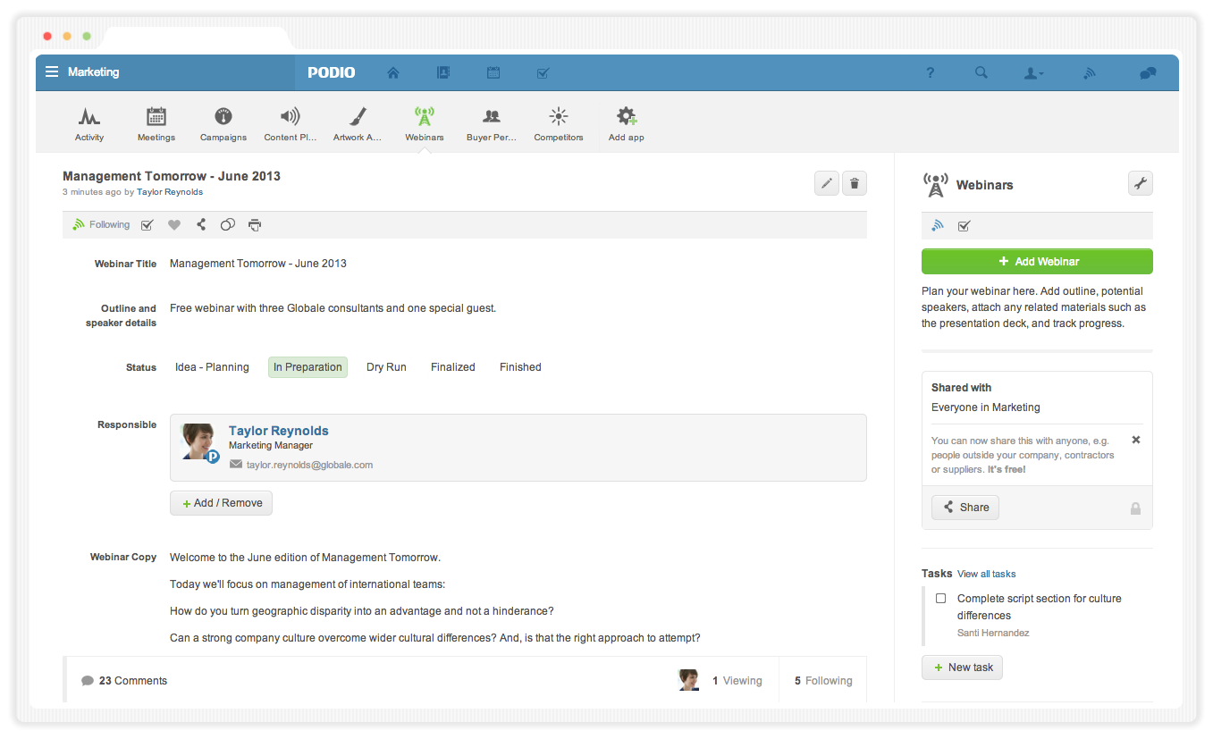Click Taylor Reynolds' profile photo in Responsible
Image resolution: width=1213 pixels, height=739 pixels.
coord(199,441)
